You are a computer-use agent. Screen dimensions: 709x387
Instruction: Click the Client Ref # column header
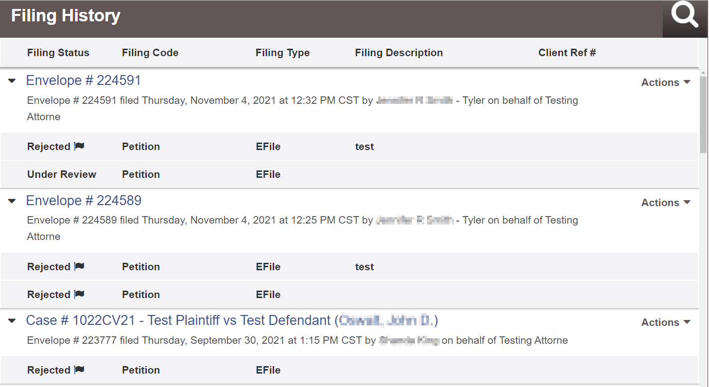[x=567, y=53]
